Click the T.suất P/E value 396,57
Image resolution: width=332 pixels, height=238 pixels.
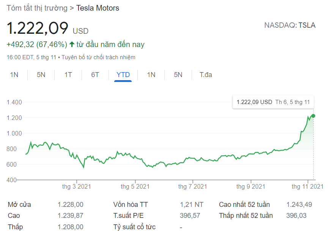point(190,216)
